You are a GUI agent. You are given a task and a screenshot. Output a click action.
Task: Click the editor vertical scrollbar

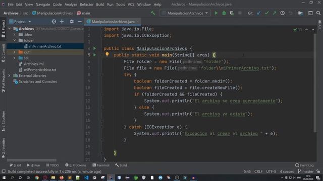click(315, 83)
